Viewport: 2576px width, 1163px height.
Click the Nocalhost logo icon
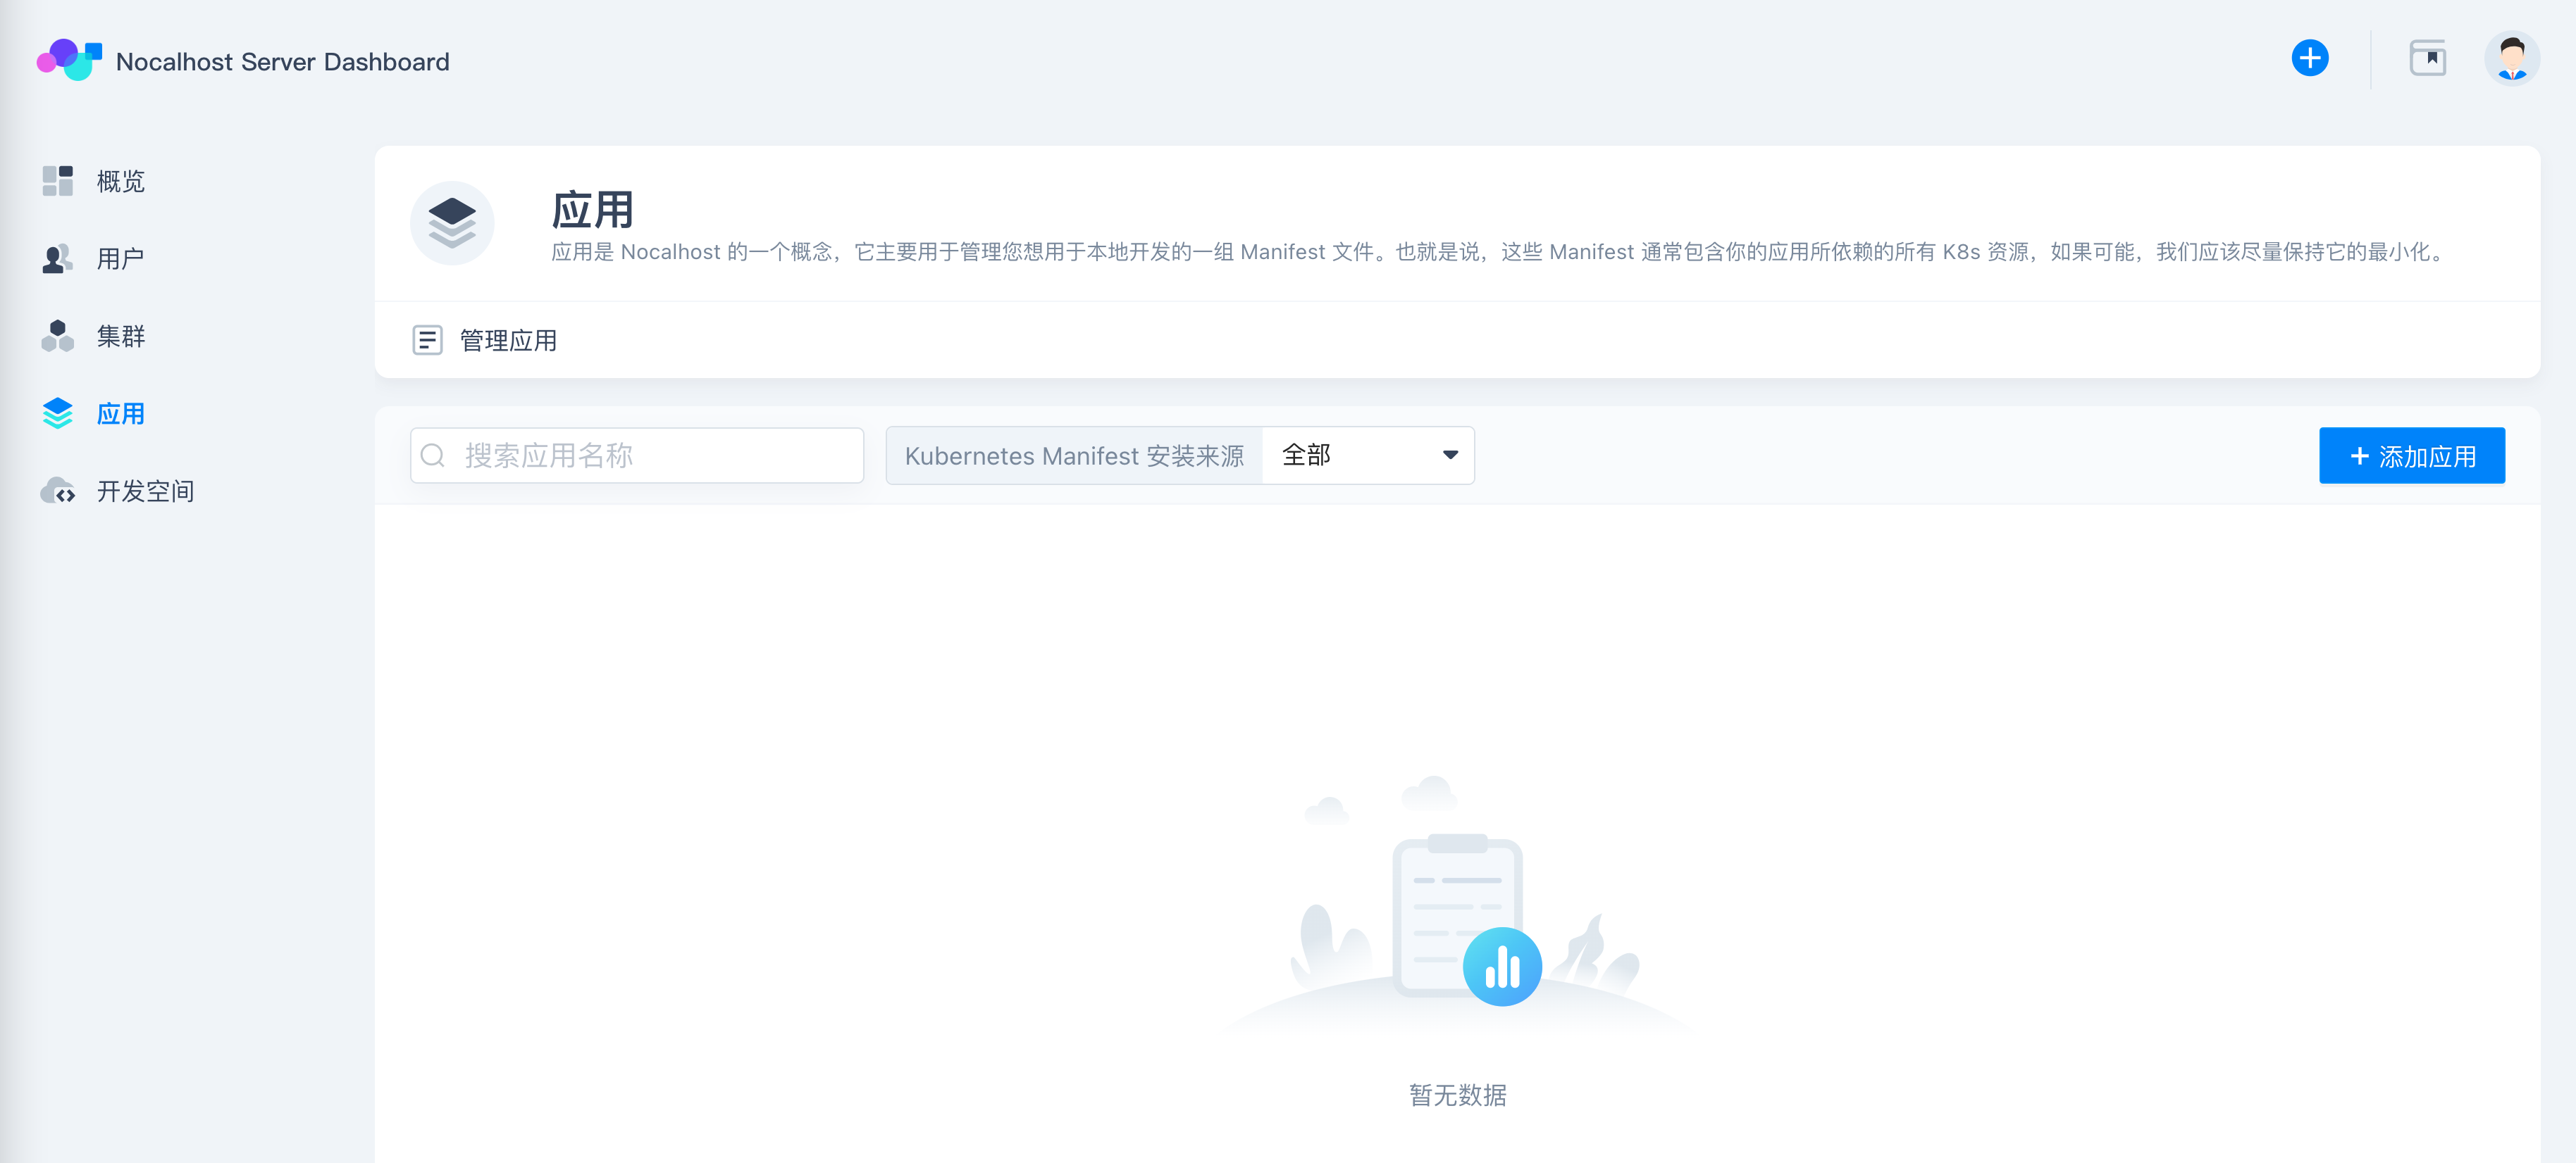[x=69, y=60]
